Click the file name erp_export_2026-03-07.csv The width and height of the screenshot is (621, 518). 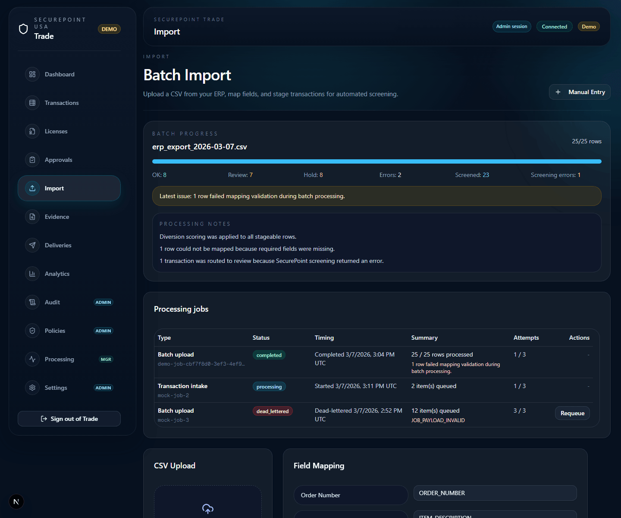(x=200, y=147)
